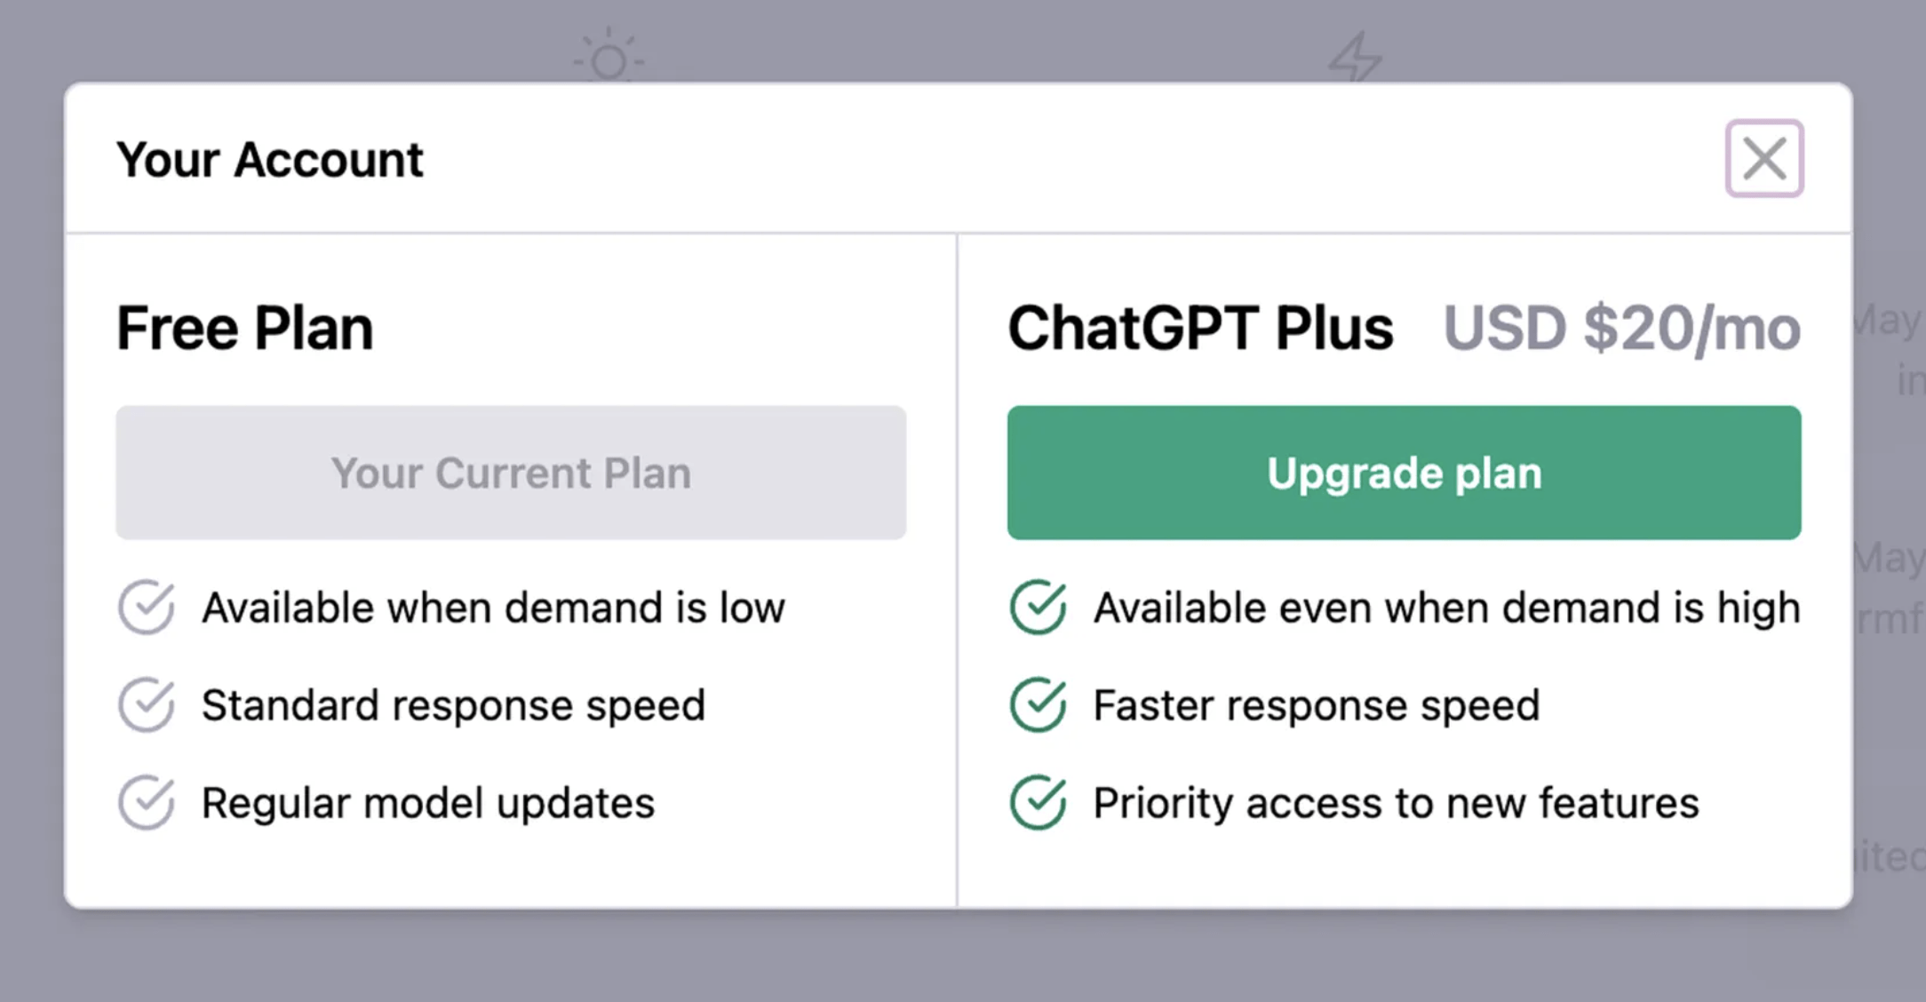Click the Your Account heading

pos(270,160)
